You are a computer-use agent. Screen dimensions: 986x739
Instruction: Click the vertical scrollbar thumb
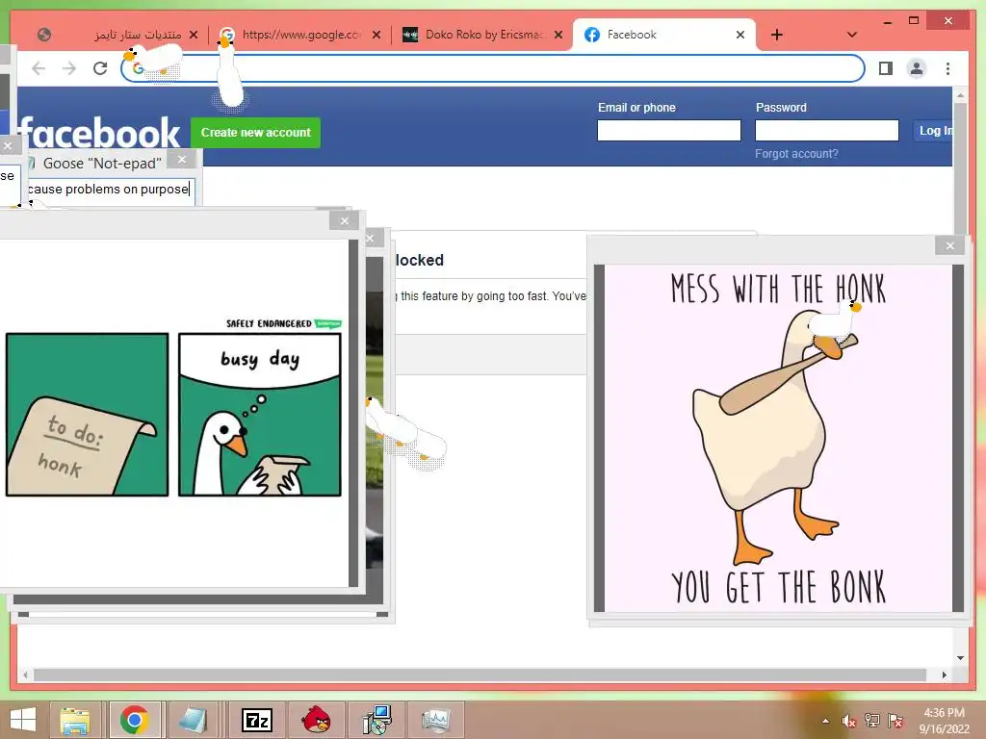click(x=960, y=169)
